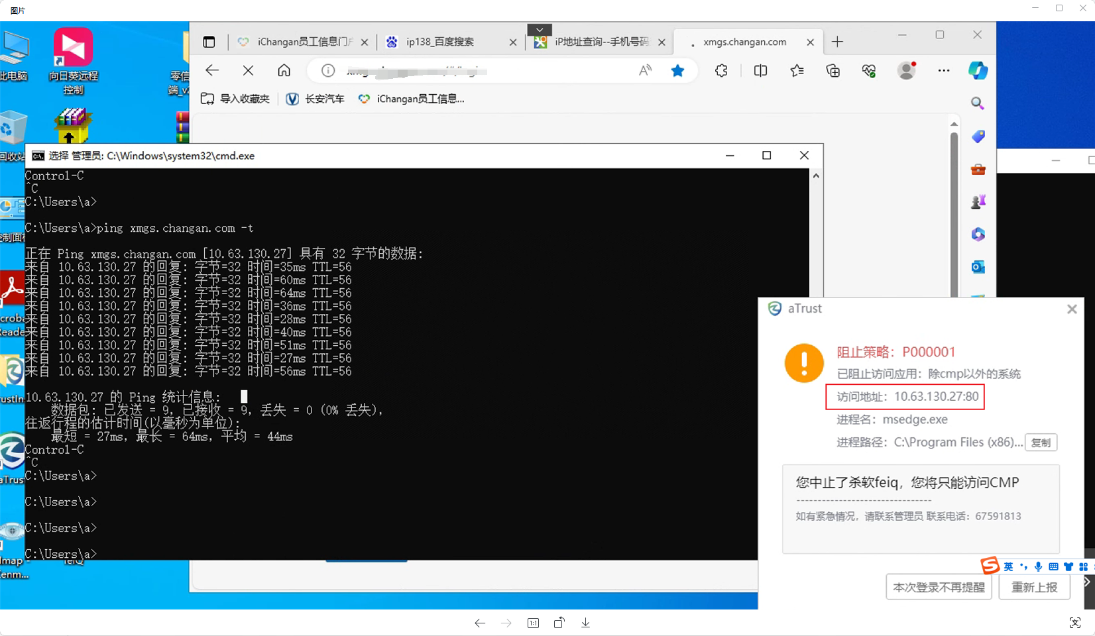Click the 重新上报 button in aTrust
Screen dimensions: 1095x636
point(1034,587)
